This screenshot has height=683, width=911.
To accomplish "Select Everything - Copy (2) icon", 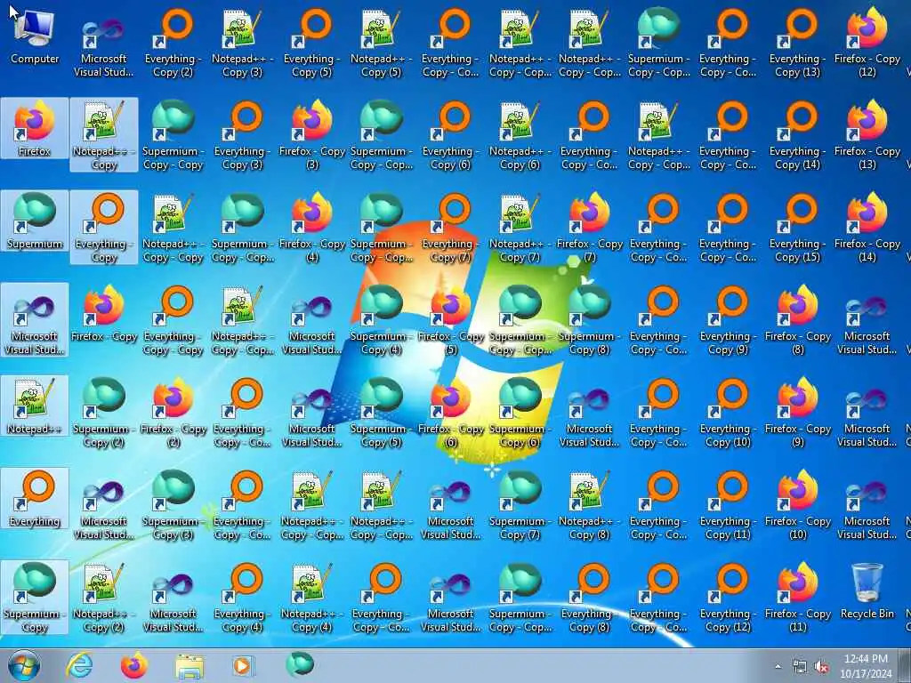I will (173, 43).
